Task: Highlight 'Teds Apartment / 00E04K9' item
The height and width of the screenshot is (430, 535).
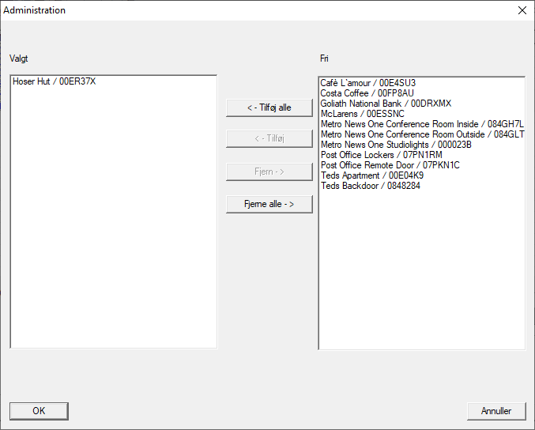Action: [x=371, y=175]
